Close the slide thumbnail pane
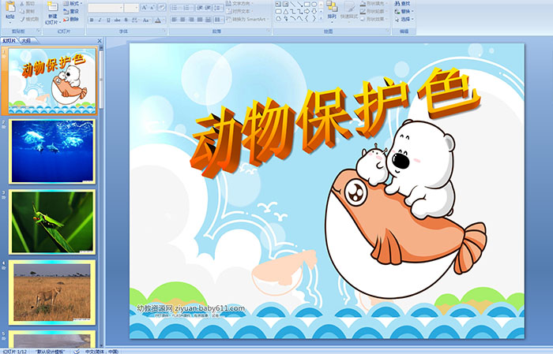 click(100, 40)
